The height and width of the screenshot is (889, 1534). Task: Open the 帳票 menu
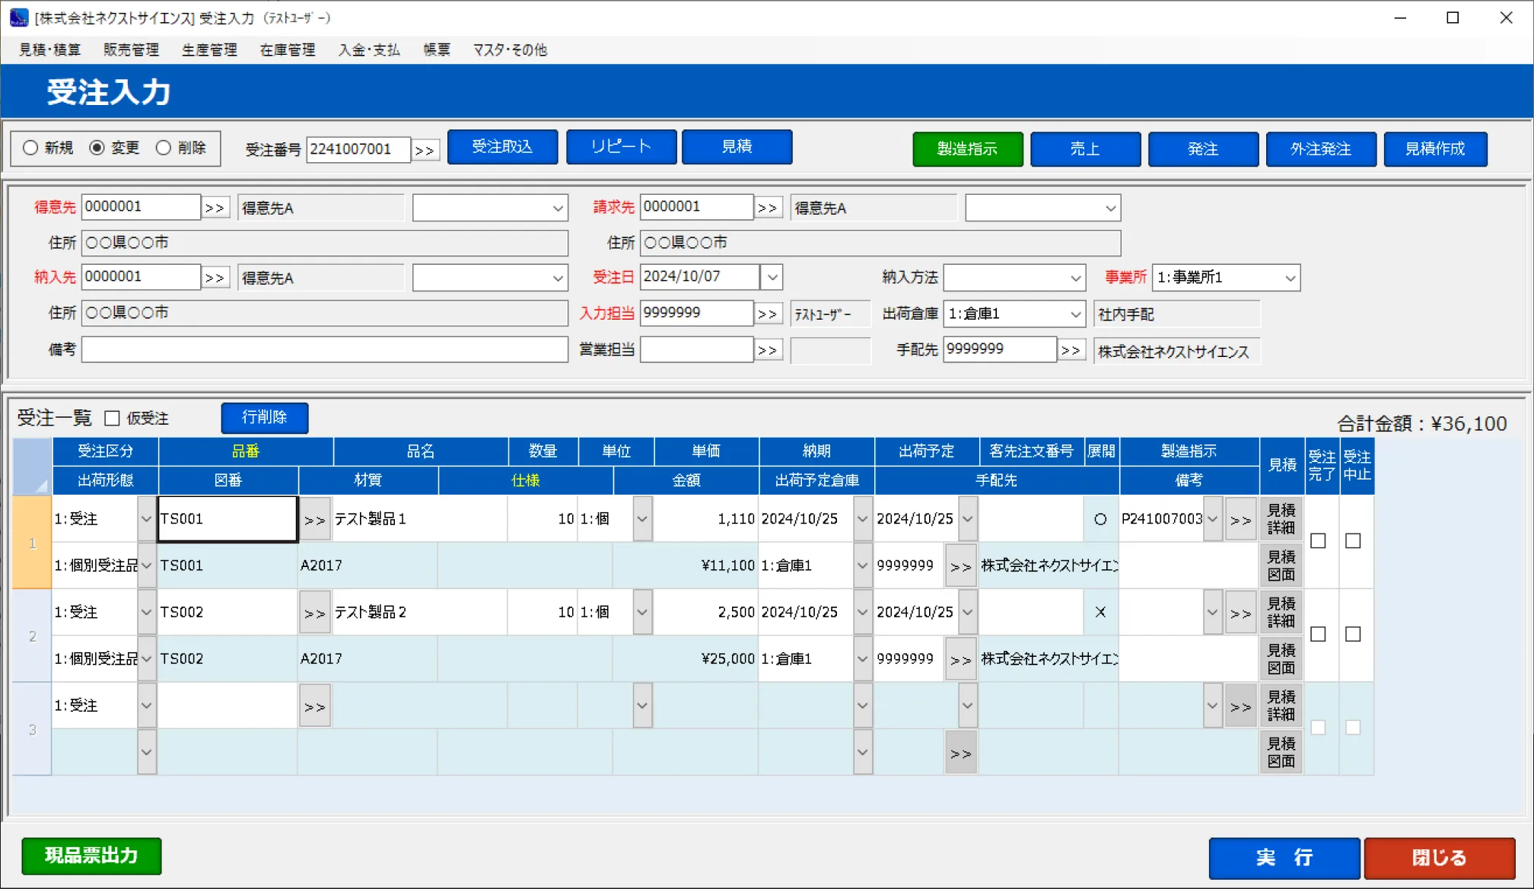pyautogui.click(x=437, y=49)
